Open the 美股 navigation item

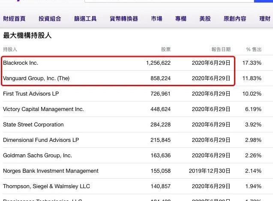pos(205,18)
